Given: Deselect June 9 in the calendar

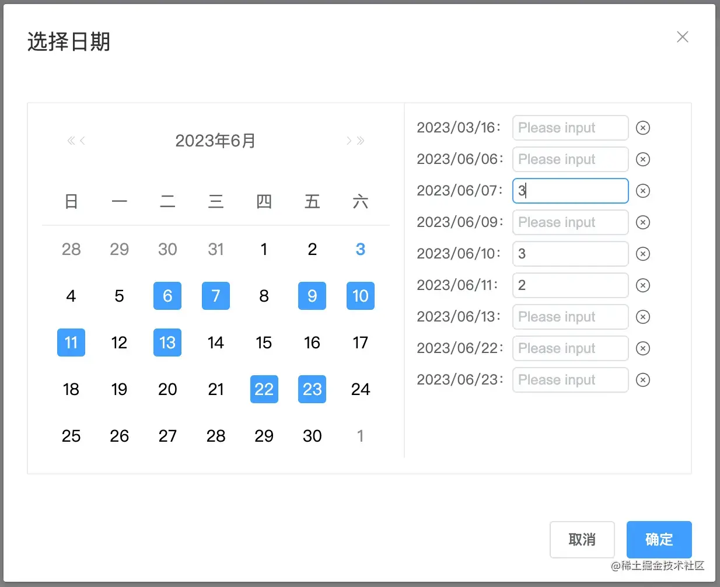Looking at the screenshot, I should coord(312,296).
